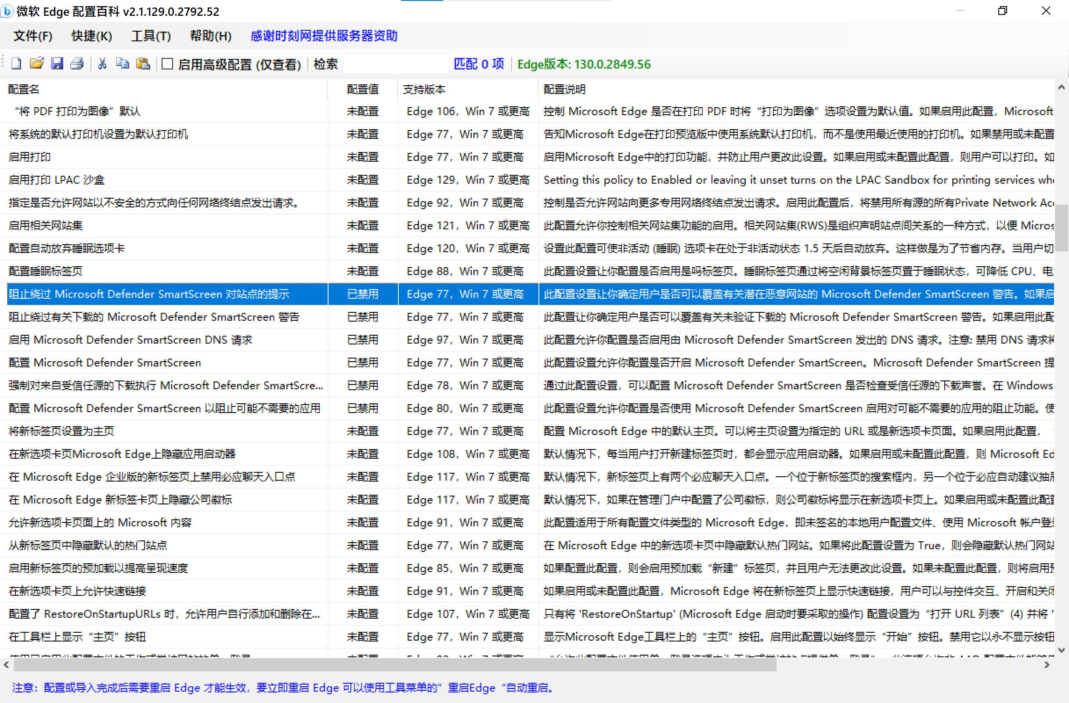This screenshot has width=1069, height=703.
Task: Click the 匹配 0 项 match count label
Action: coord(479,64)
